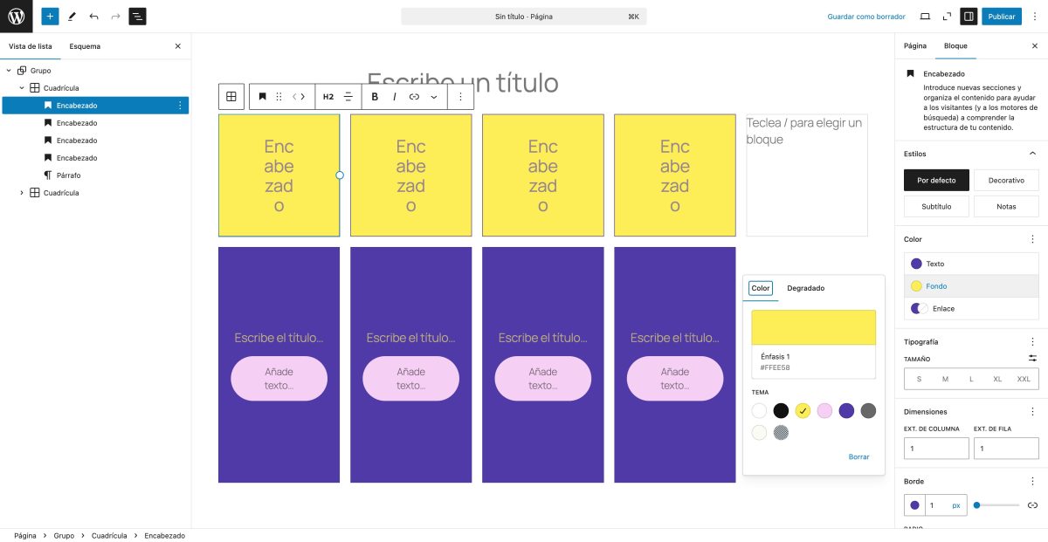Collapse the Grupo tree item

pos(9,70)
